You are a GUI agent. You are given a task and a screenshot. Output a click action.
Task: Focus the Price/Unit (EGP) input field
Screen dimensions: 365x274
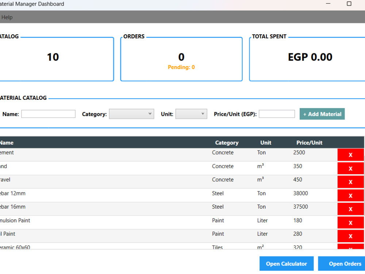277,114
